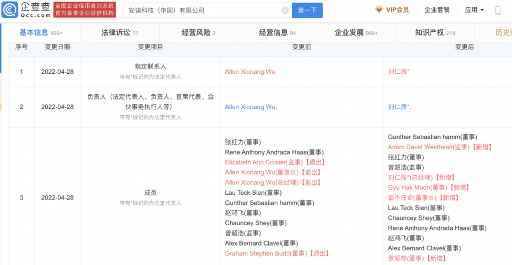Image resolution: width=512 pixels, height=265 pixels.
Task: Click the Qcc.com logo icon
Action: click(x=10, y=10)
